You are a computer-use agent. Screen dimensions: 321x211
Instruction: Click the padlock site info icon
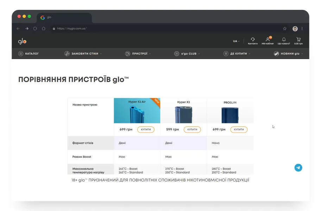54,28
